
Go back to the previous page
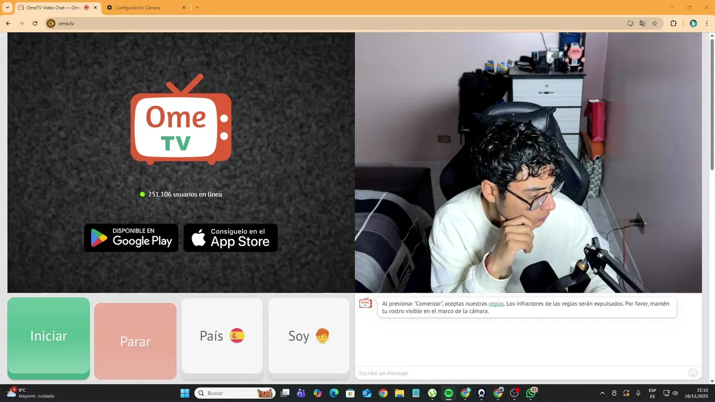point(8,23)
